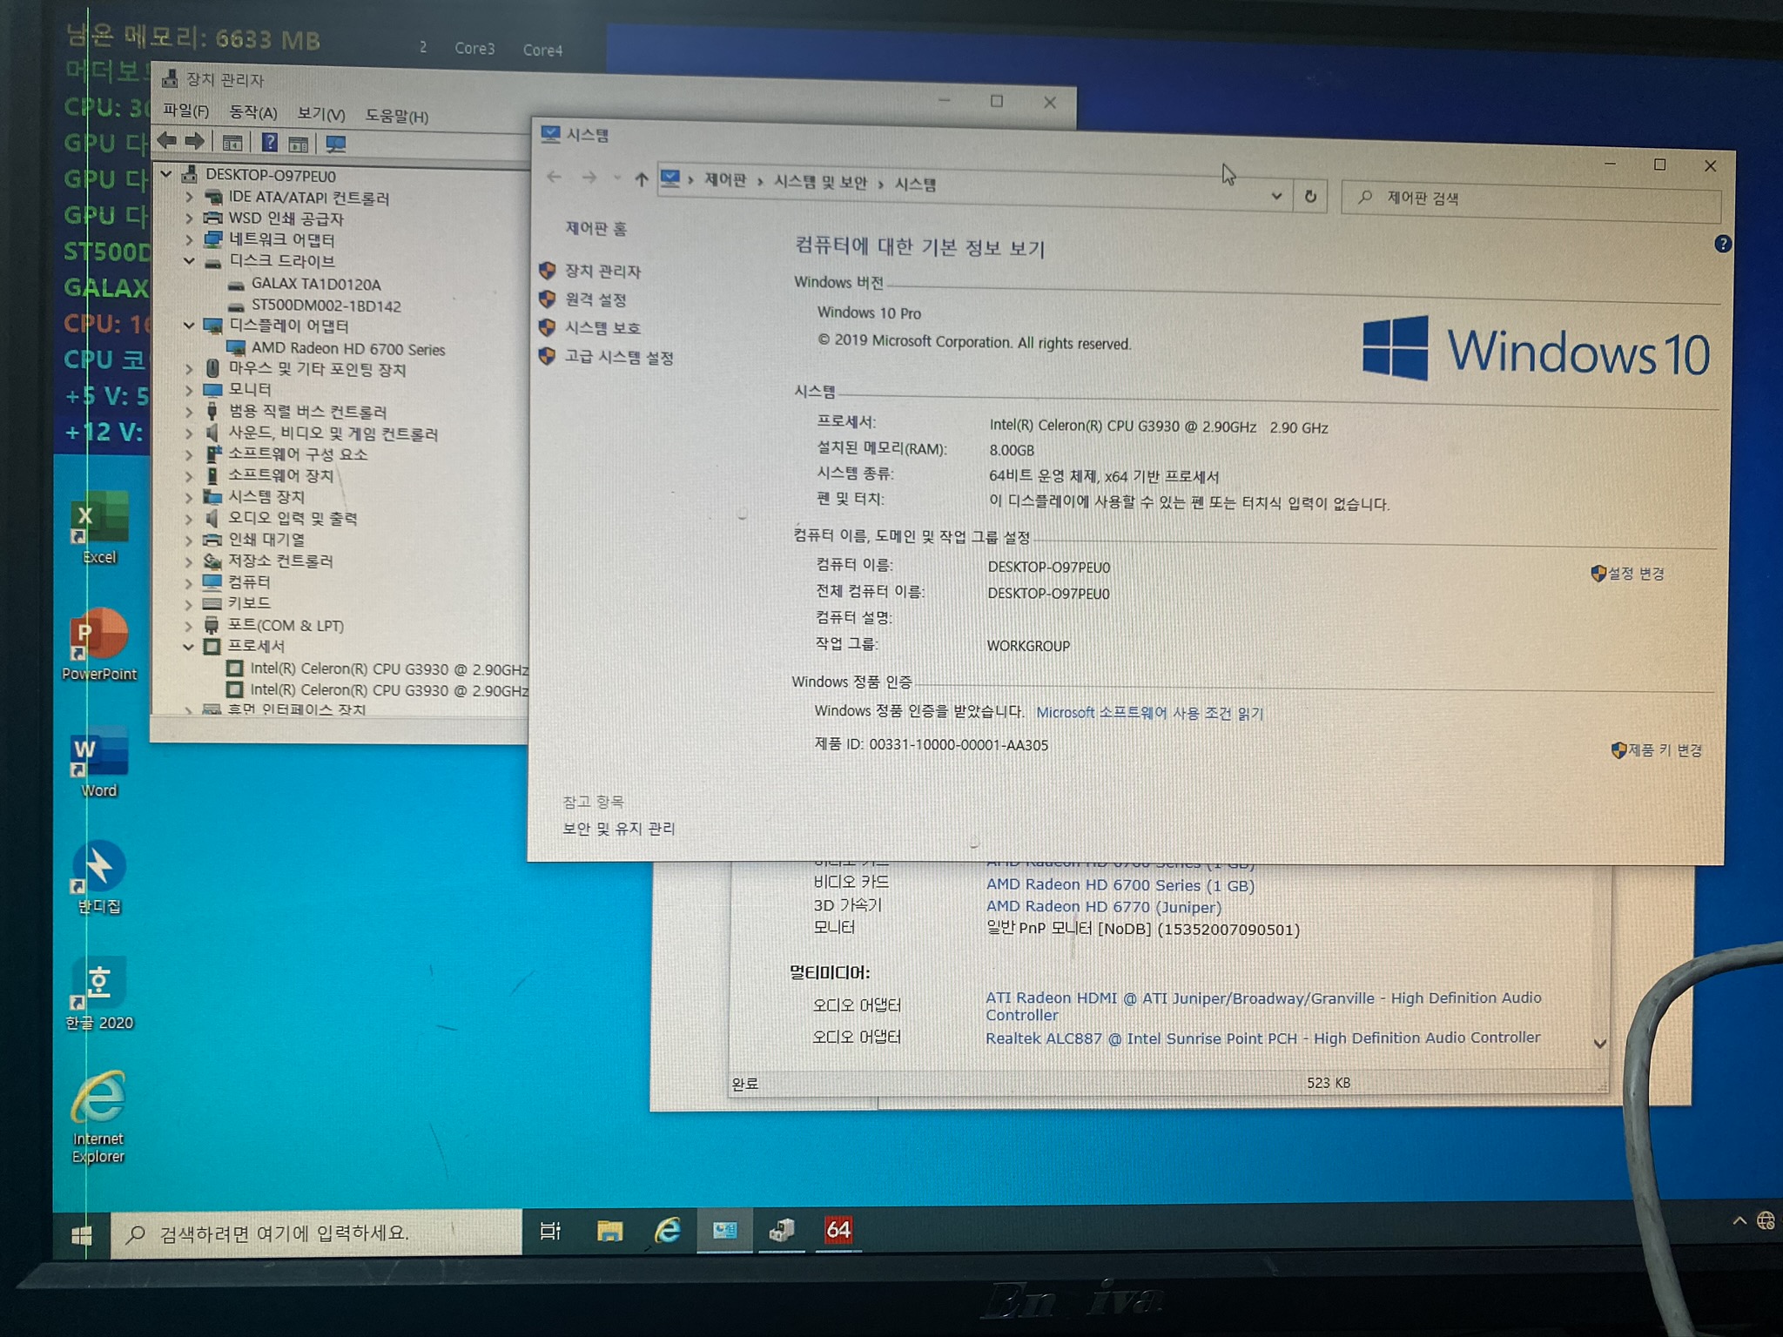
Task: Open 원격 설정 link
Action: 595,299
